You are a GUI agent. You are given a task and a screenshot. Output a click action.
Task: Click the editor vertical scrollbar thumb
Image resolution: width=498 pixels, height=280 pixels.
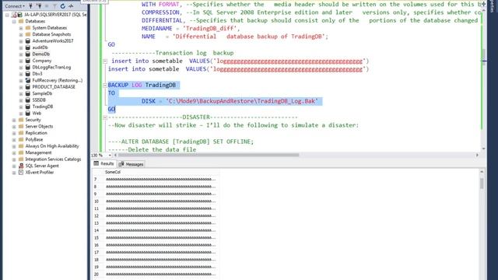pos(483,57)
